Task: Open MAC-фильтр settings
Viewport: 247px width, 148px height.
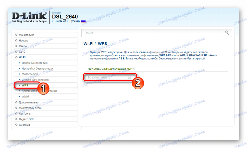Action: point(46,74)
